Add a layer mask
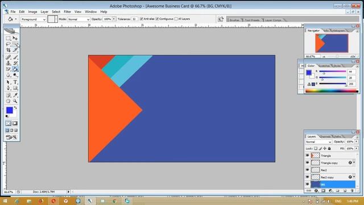The width and height of the screenshot is (364, 205). (323, 191)
